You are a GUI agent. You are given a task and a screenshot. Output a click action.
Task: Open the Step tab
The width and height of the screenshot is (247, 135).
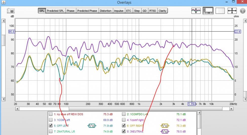(x=137, y=11)
